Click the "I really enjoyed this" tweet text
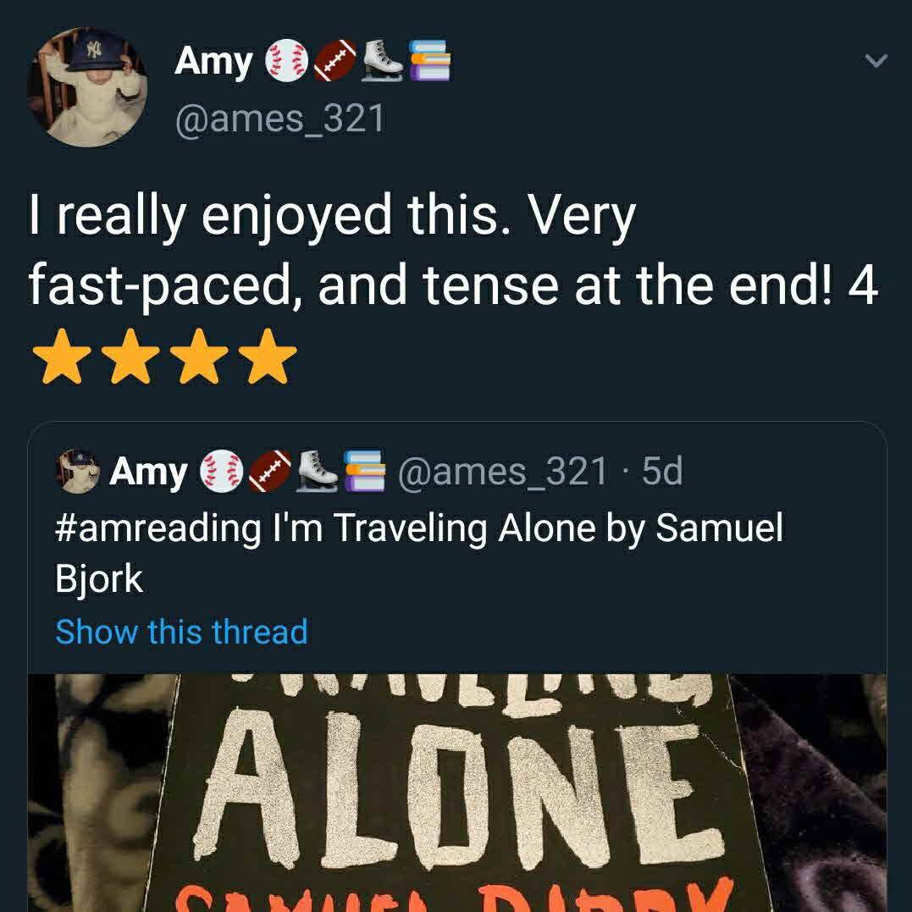The image size is (912, 912). tap(331, 216)
